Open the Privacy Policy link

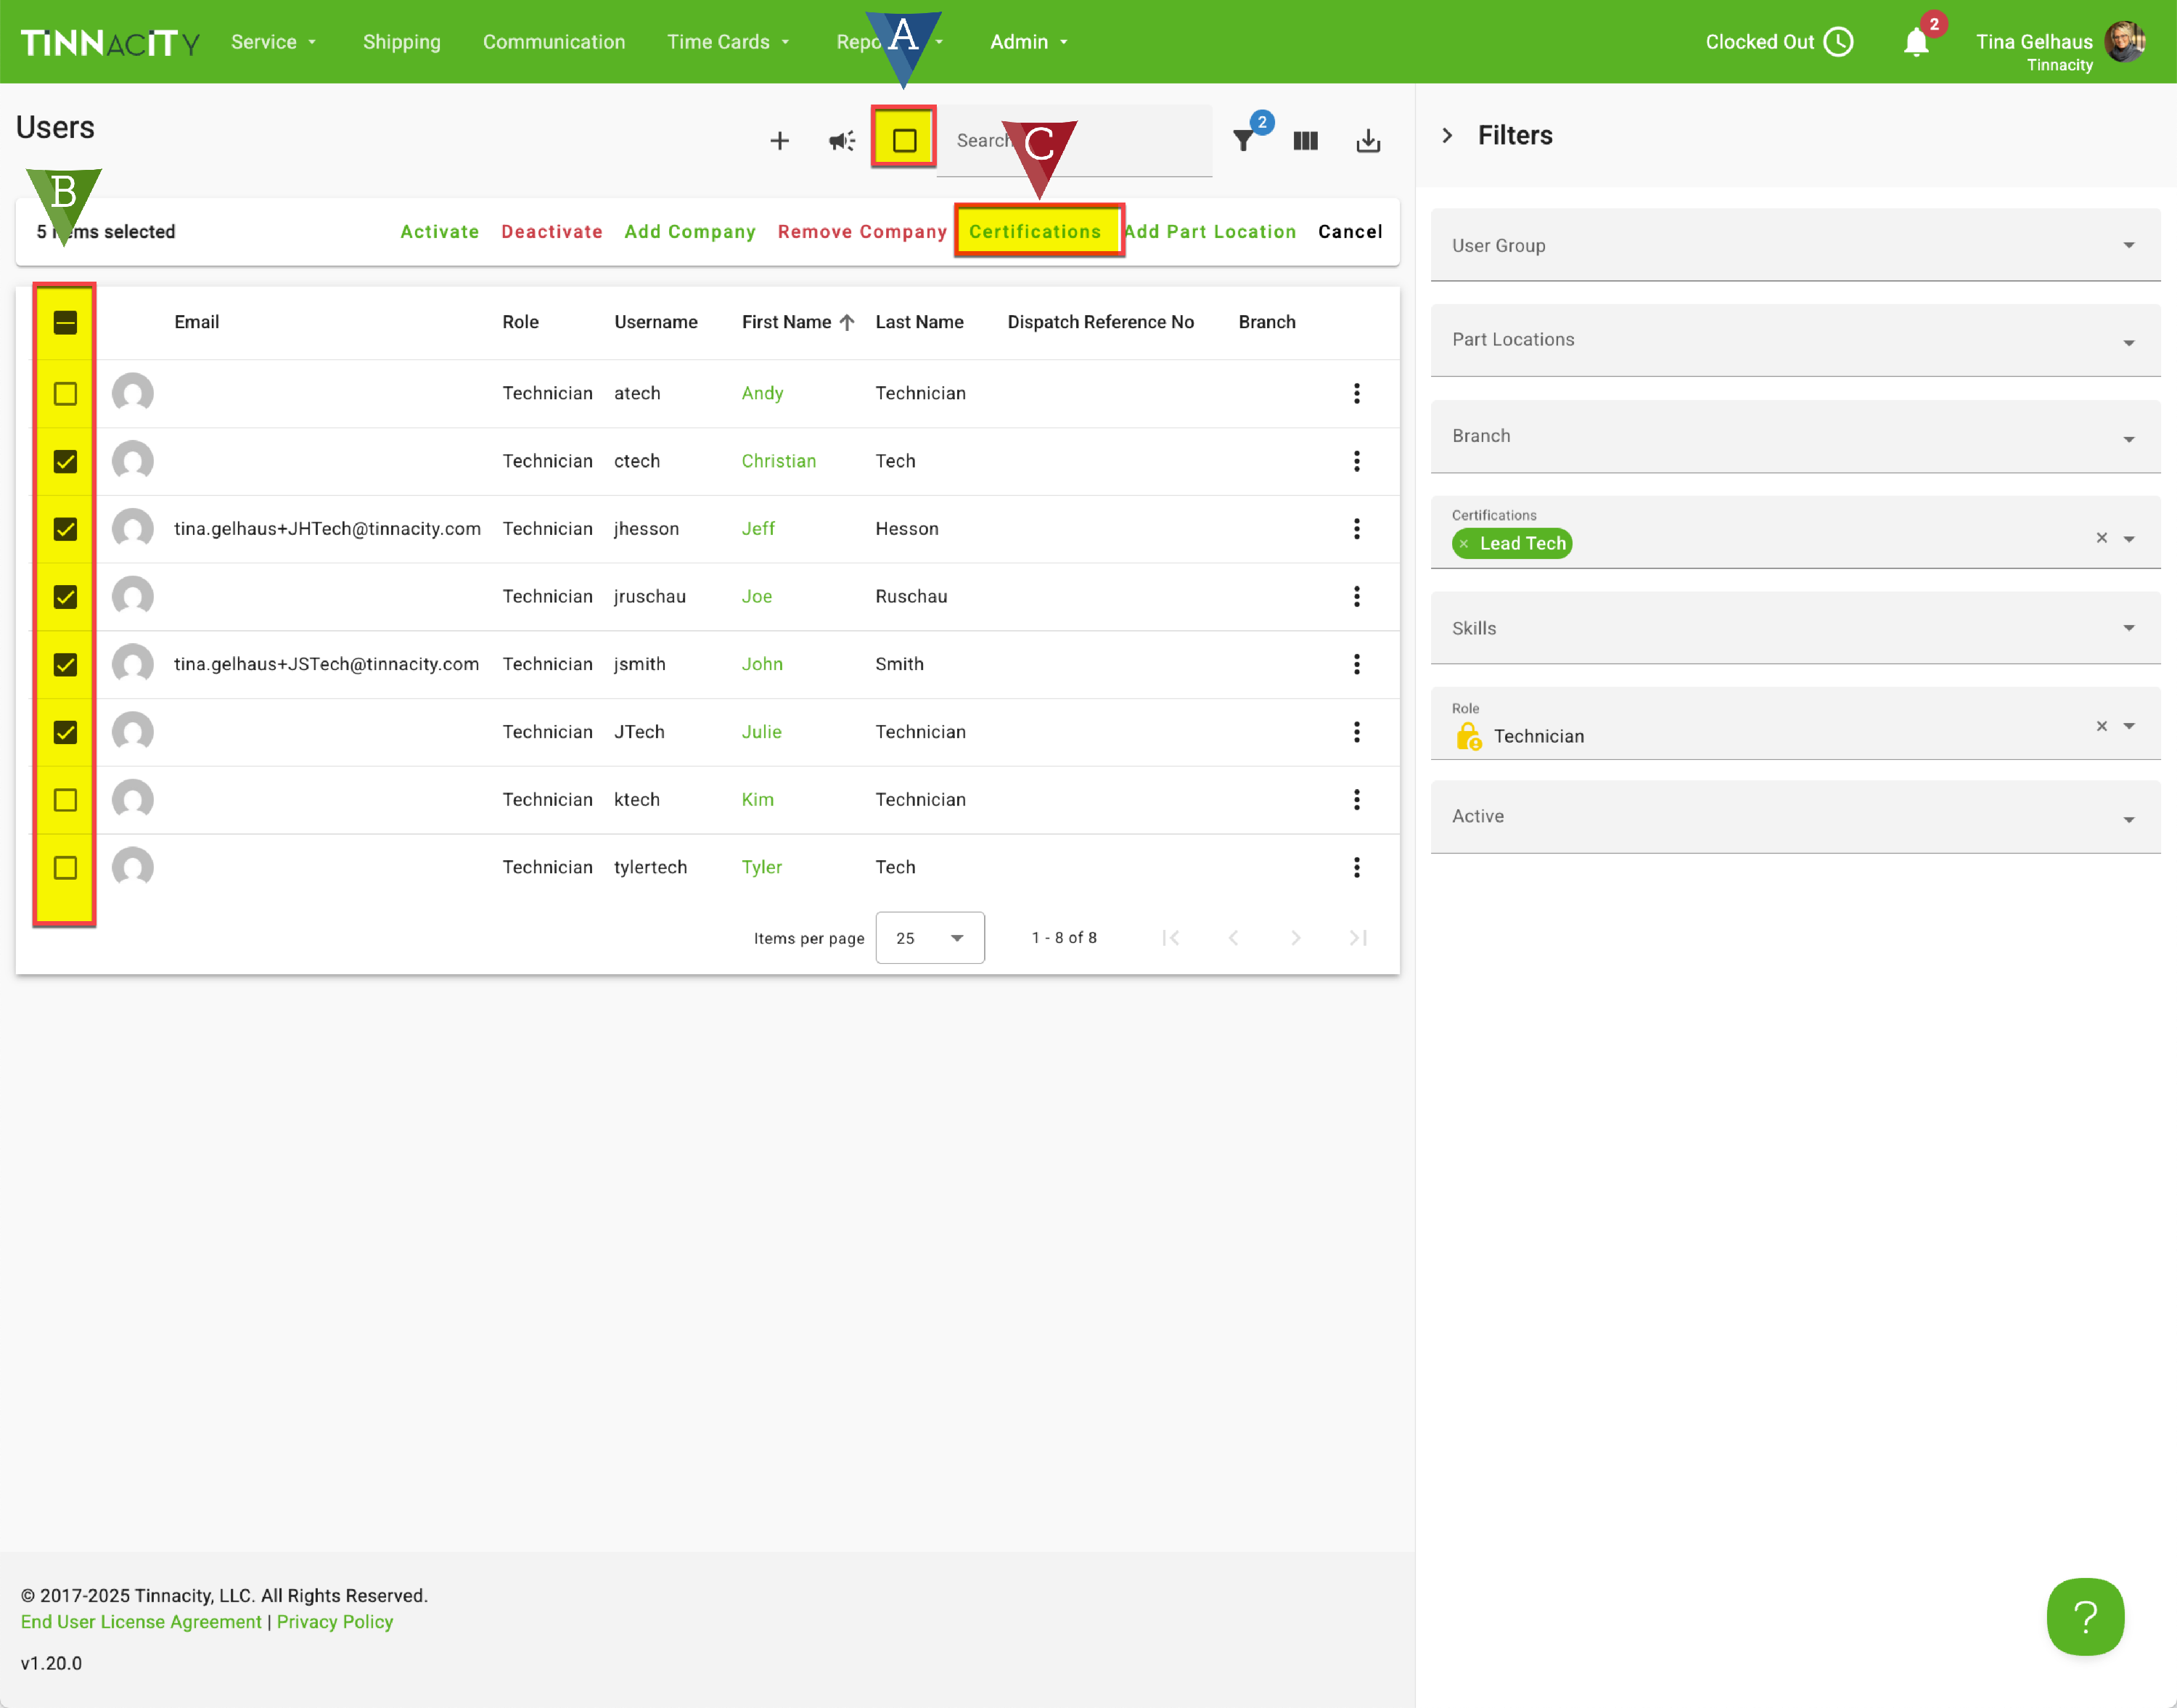[335, 1622]
